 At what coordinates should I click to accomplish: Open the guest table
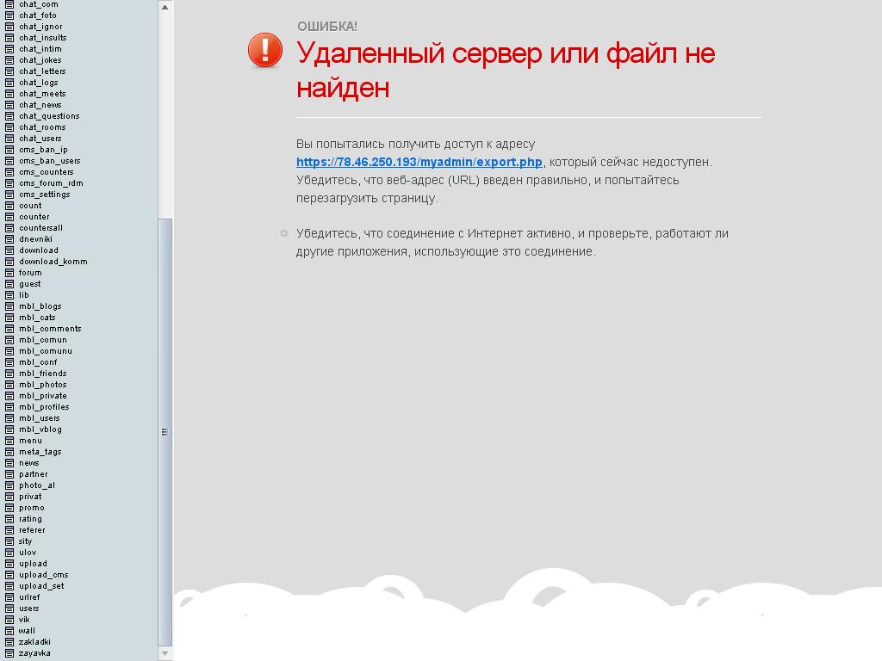pos(29,284)
